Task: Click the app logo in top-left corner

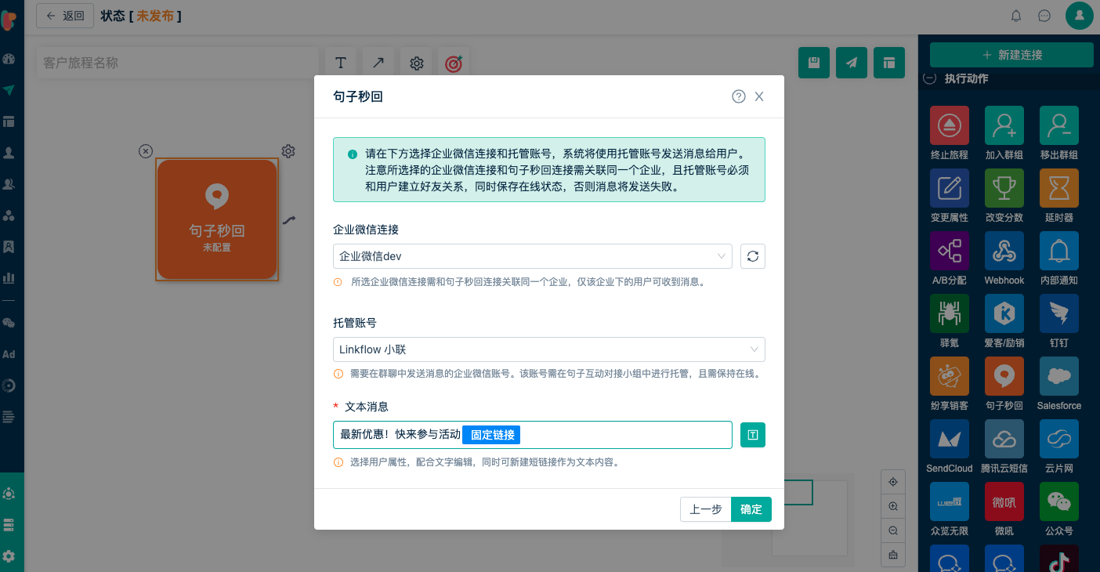Action: pos(9,20)
